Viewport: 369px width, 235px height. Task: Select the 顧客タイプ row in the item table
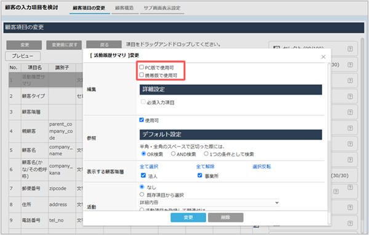(x=46, y=96)
